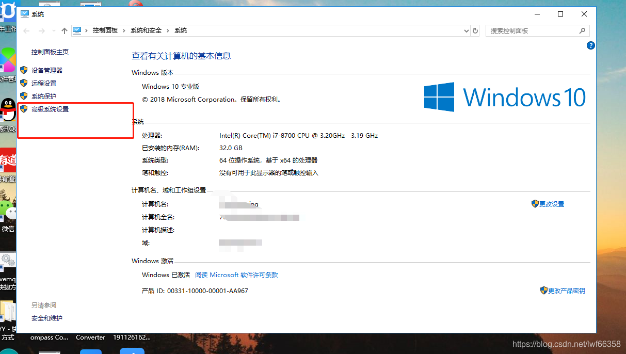Click the Windows 10 logo
This screenshot has width=626, height=354.
tap(505, 97)
